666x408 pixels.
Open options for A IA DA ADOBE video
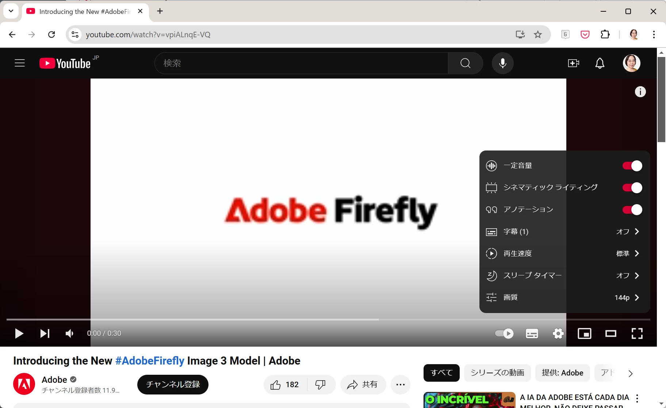(x=637, y=399)
